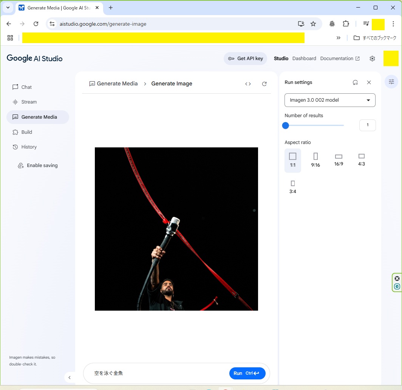Image resolution: width=402 pixels, height=390 pixels.
Task: Open the Build section
Action: point(22,132)
